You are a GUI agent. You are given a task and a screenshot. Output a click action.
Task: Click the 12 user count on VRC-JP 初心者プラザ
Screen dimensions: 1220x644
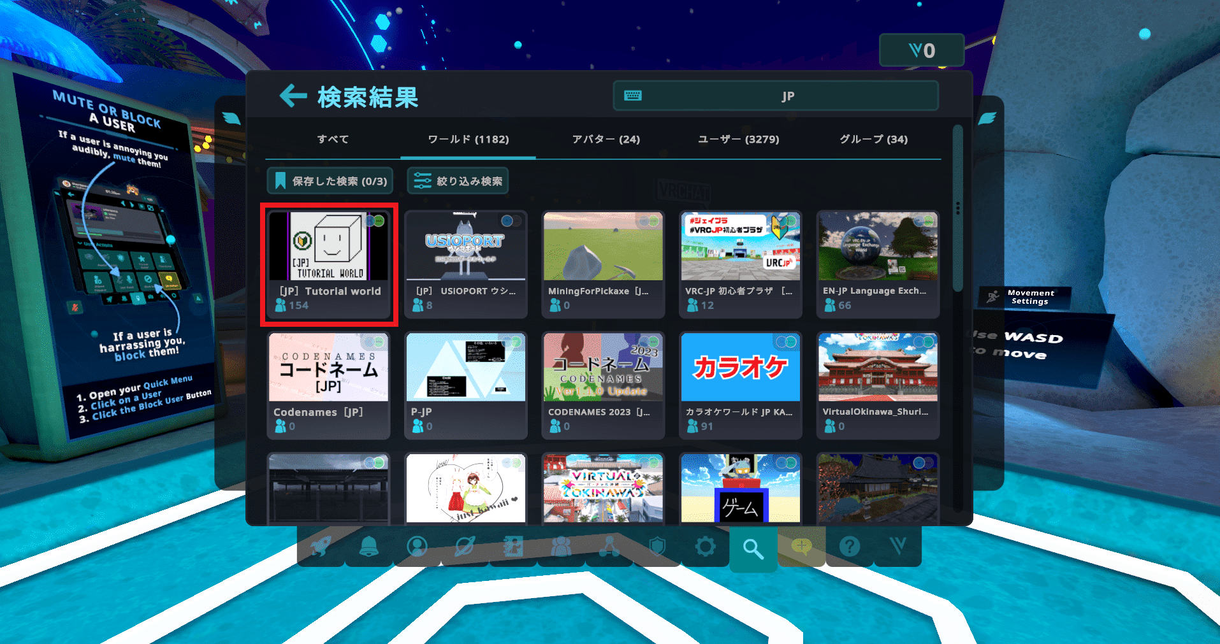click(x=700, y=306)
